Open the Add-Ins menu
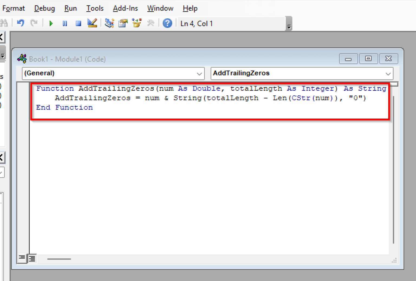The image size is (416, 281). [x=125, y=8]
